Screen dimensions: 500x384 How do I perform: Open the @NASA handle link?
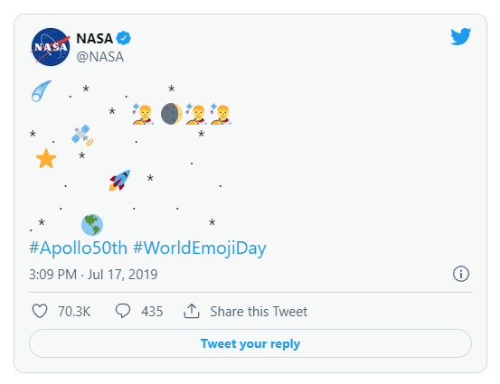(100, 57)
